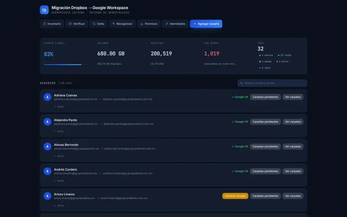Click the Adriana Cuevas name
Image resolution: width=347 pixels, height=217 pixels.
65,95
